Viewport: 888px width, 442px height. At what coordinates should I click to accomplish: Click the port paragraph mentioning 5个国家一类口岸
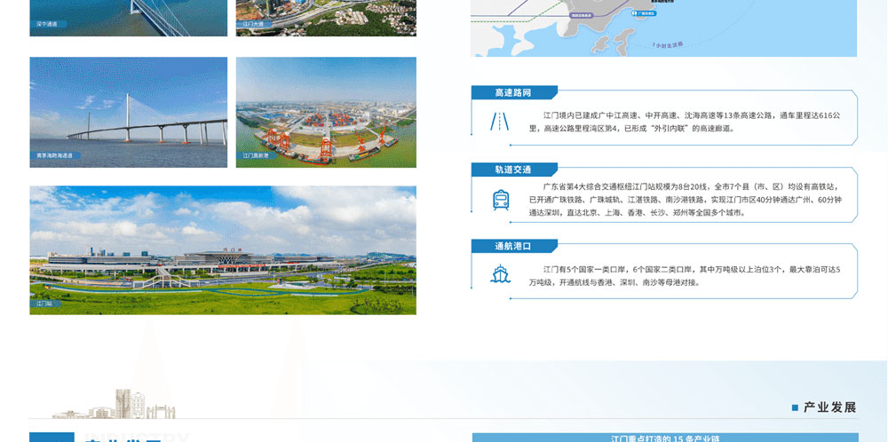click(685, 276)
